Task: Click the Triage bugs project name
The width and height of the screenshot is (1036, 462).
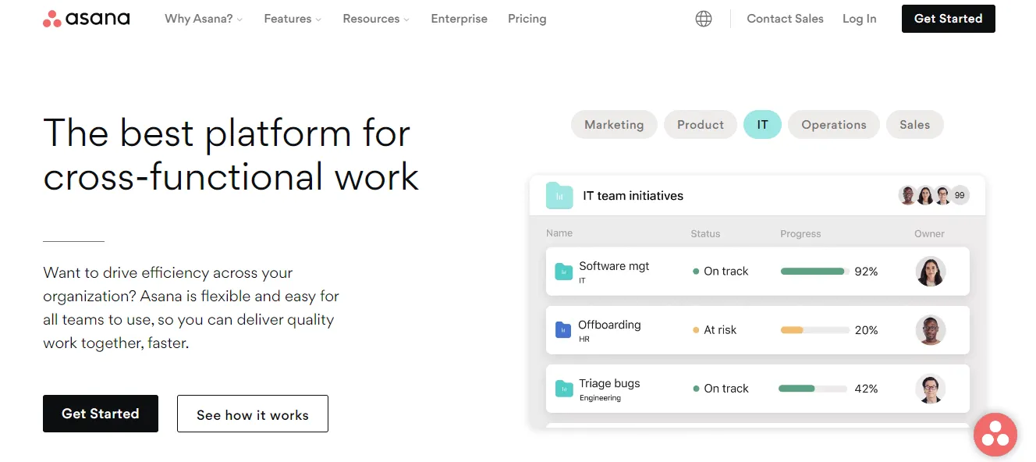Action: [x=609, y=383]
